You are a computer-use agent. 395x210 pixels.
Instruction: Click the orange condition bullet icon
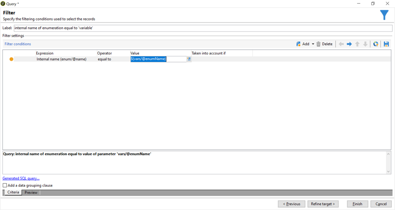11,59
